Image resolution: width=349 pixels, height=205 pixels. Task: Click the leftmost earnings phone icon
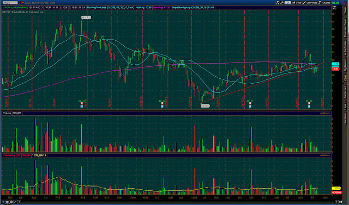click(x=82, y=104)
